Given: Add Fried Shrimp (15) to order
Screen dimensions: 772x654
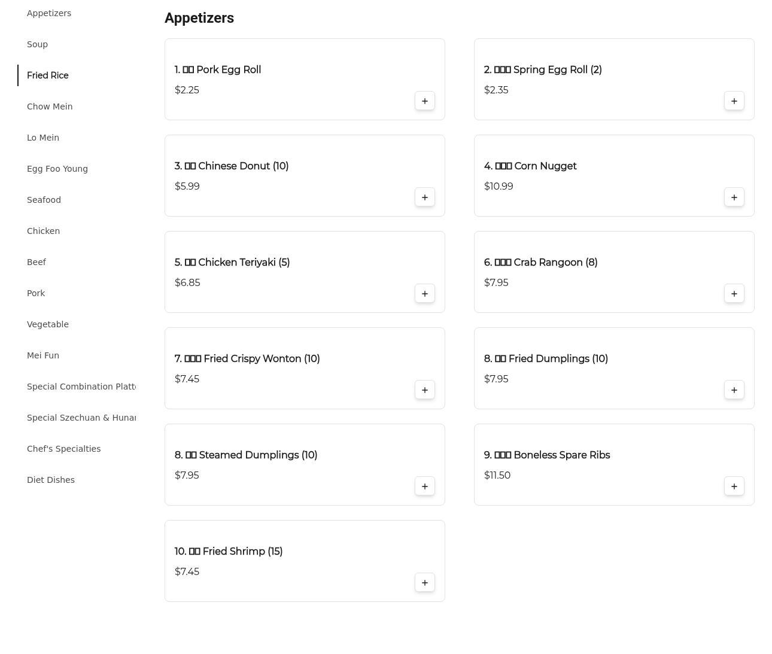Looking at the screenshot, I should (x=425, y=583).
